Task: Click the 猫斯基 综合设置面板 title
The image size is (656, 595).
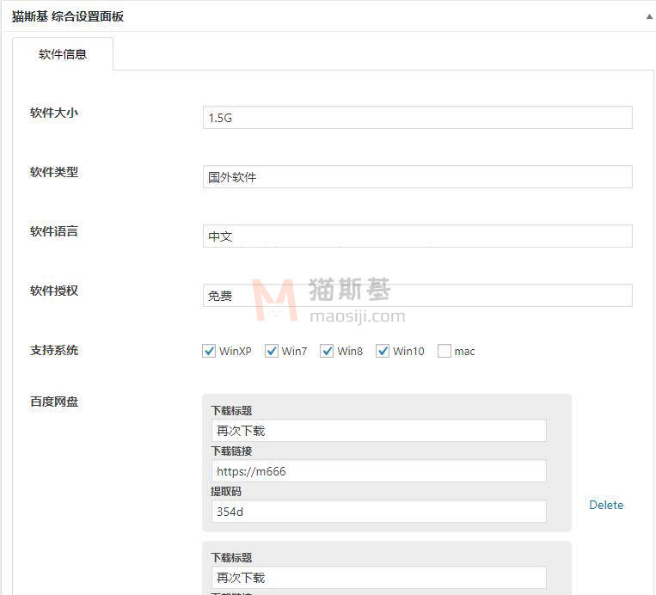Action: [x=68, y=16]
